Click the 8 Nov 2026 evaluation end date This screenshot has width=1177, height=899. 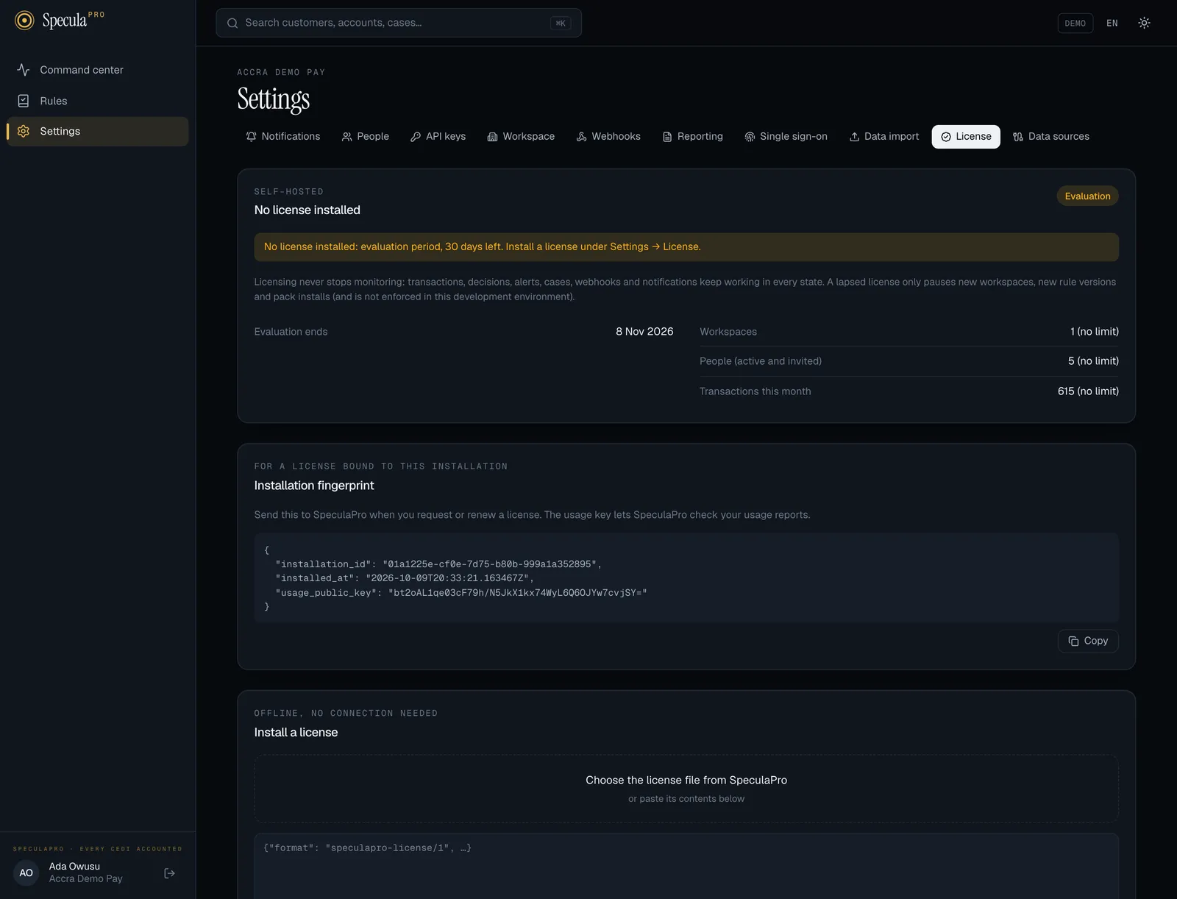[644, 332]
